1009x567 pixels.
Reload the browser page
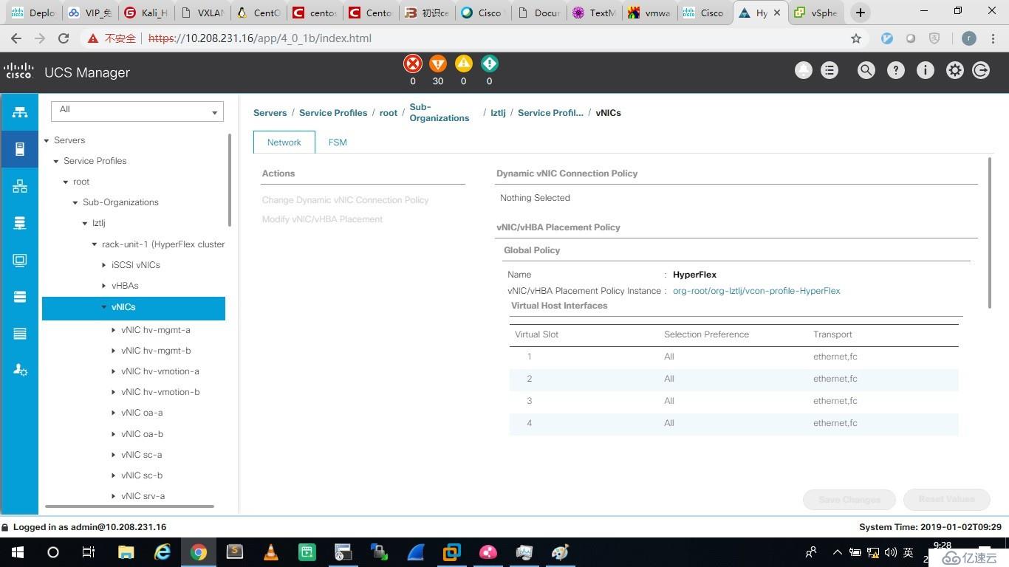click(x=64, y=38)
